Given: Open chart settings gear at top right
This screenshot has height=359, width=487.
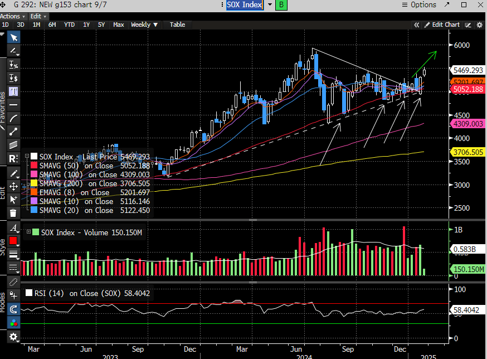Looking at the screenshot, I should point(480,25).
